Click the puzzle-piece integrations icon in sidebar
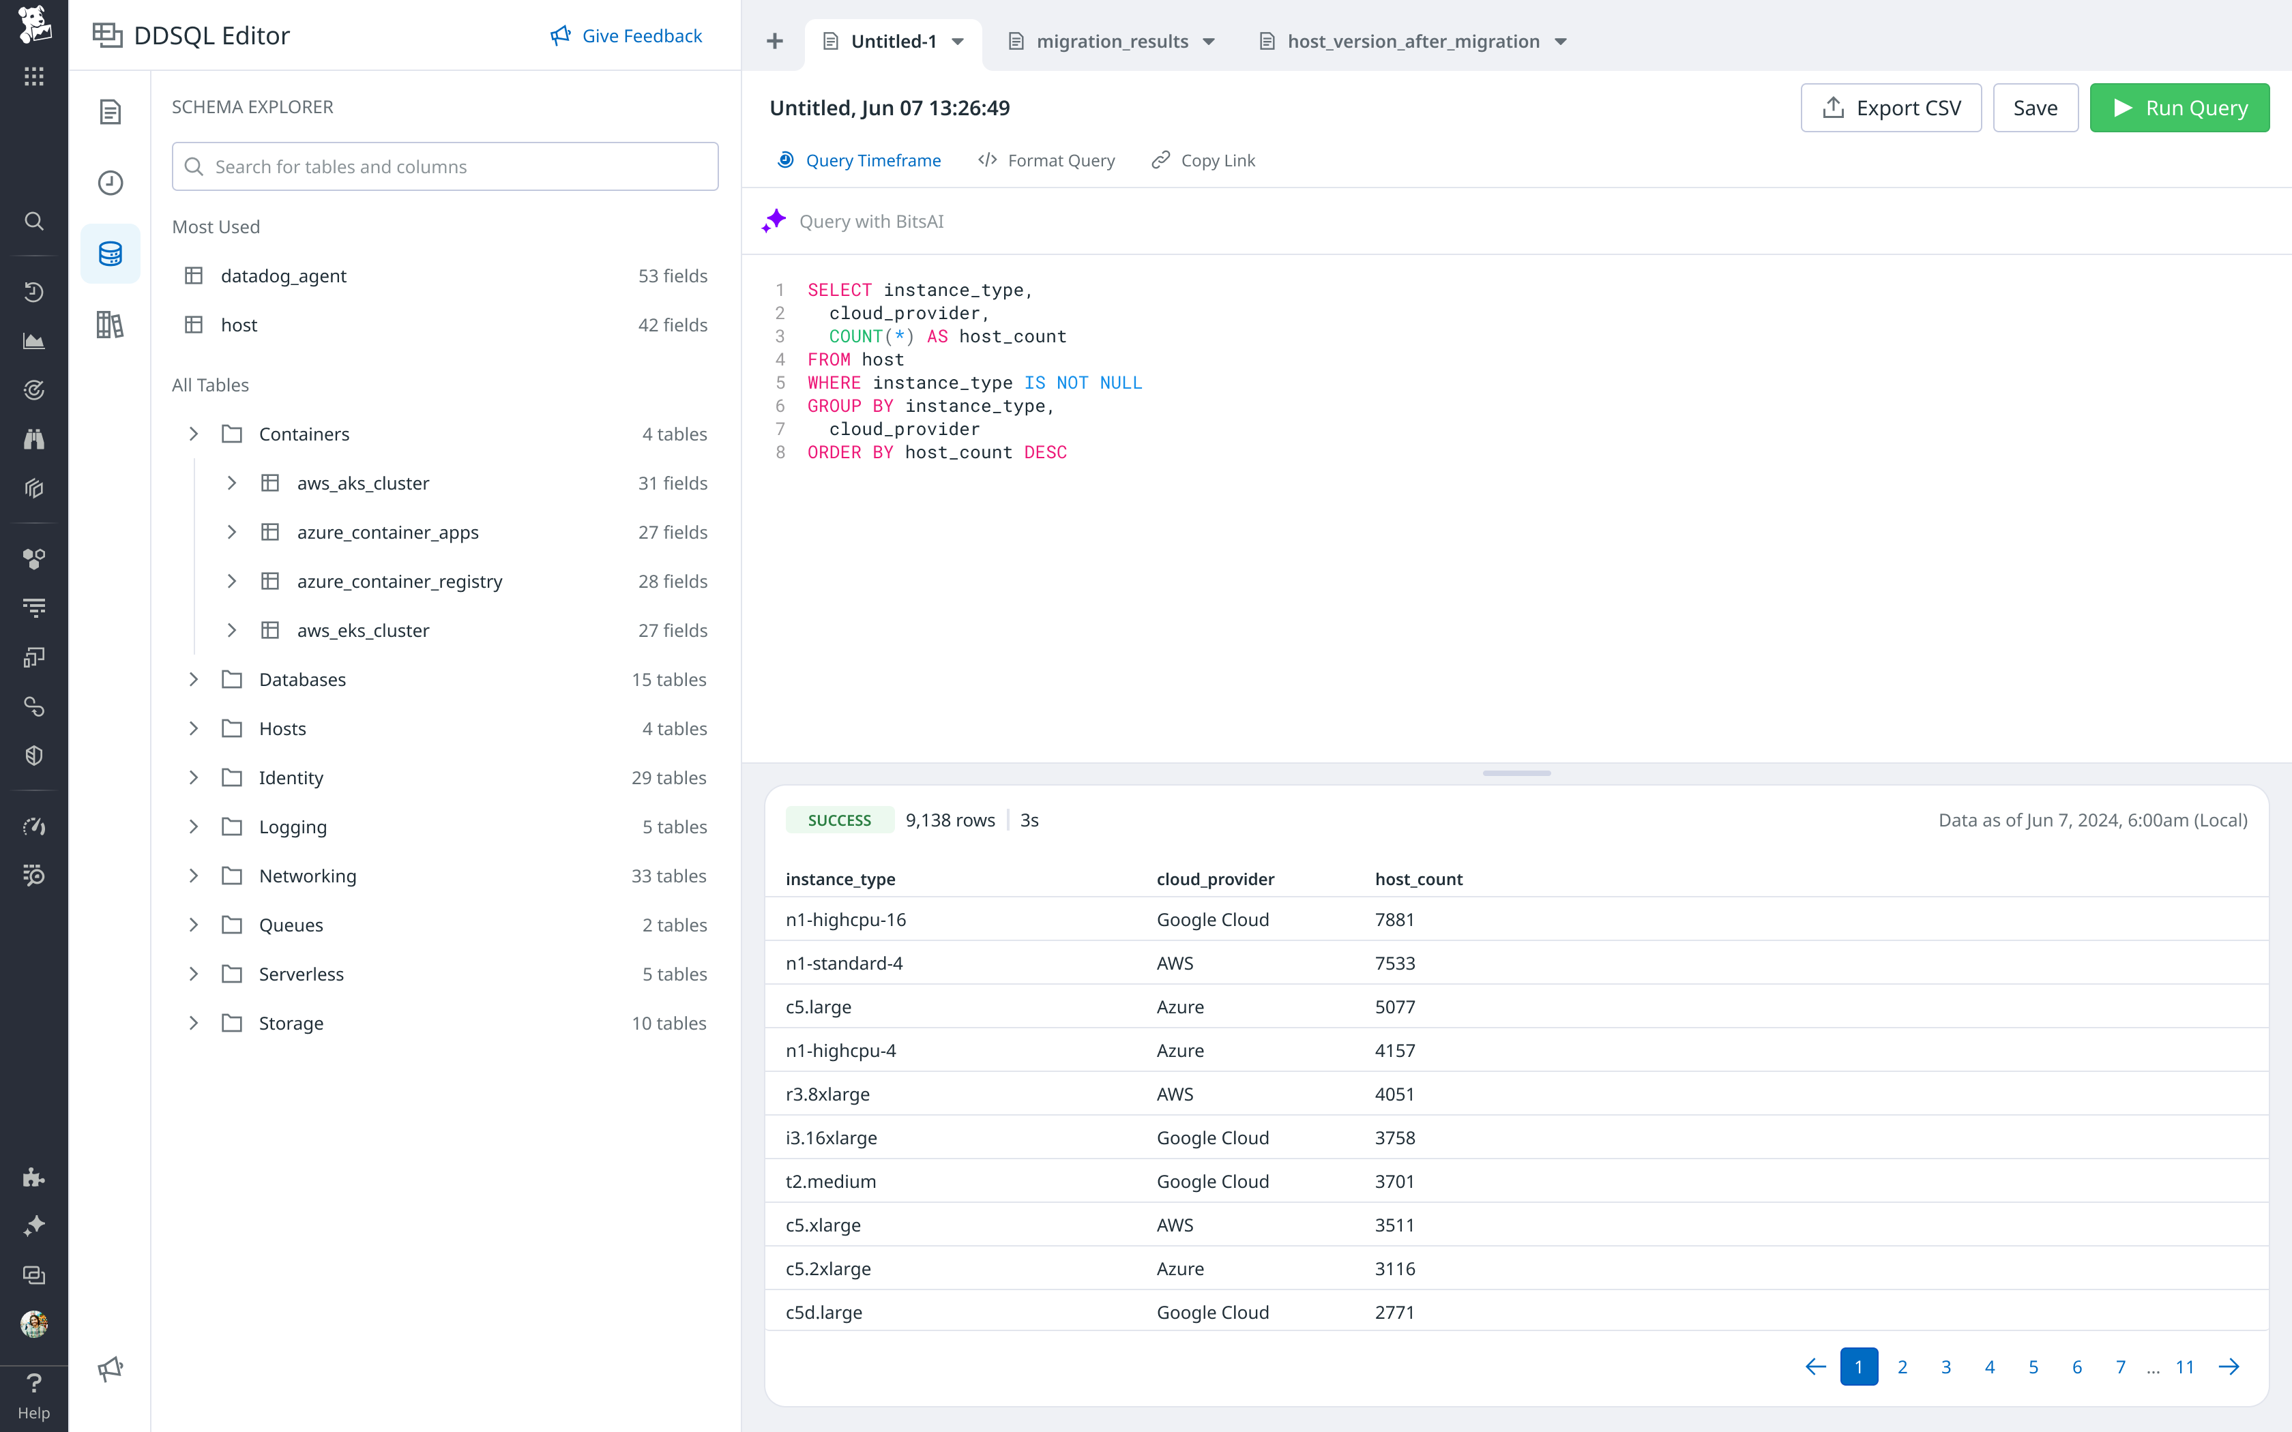2292x1432 pixels. [x=34, y=1176]
